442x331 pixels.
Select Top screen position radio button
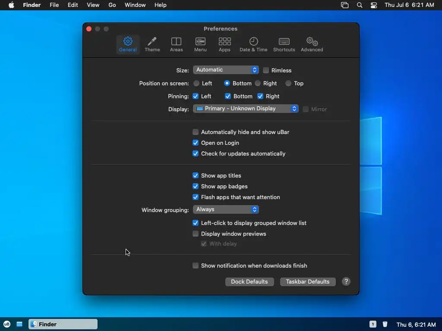click(x=288, y=83)
